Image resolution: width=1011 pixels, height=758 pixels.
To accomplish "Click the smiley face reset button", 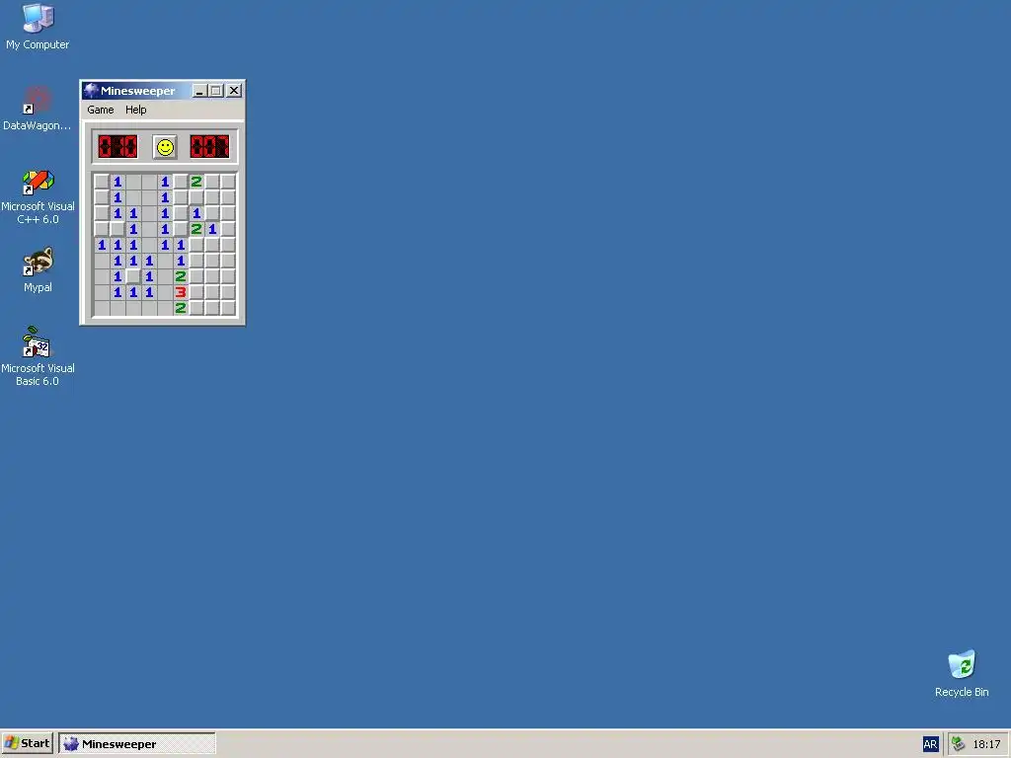I will (165, 147).
